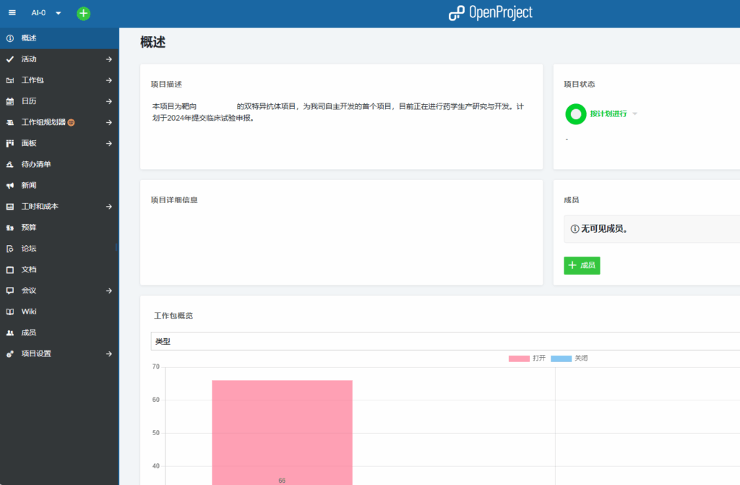
Task: Open the Wiki menu item
Action: [59, 312]
